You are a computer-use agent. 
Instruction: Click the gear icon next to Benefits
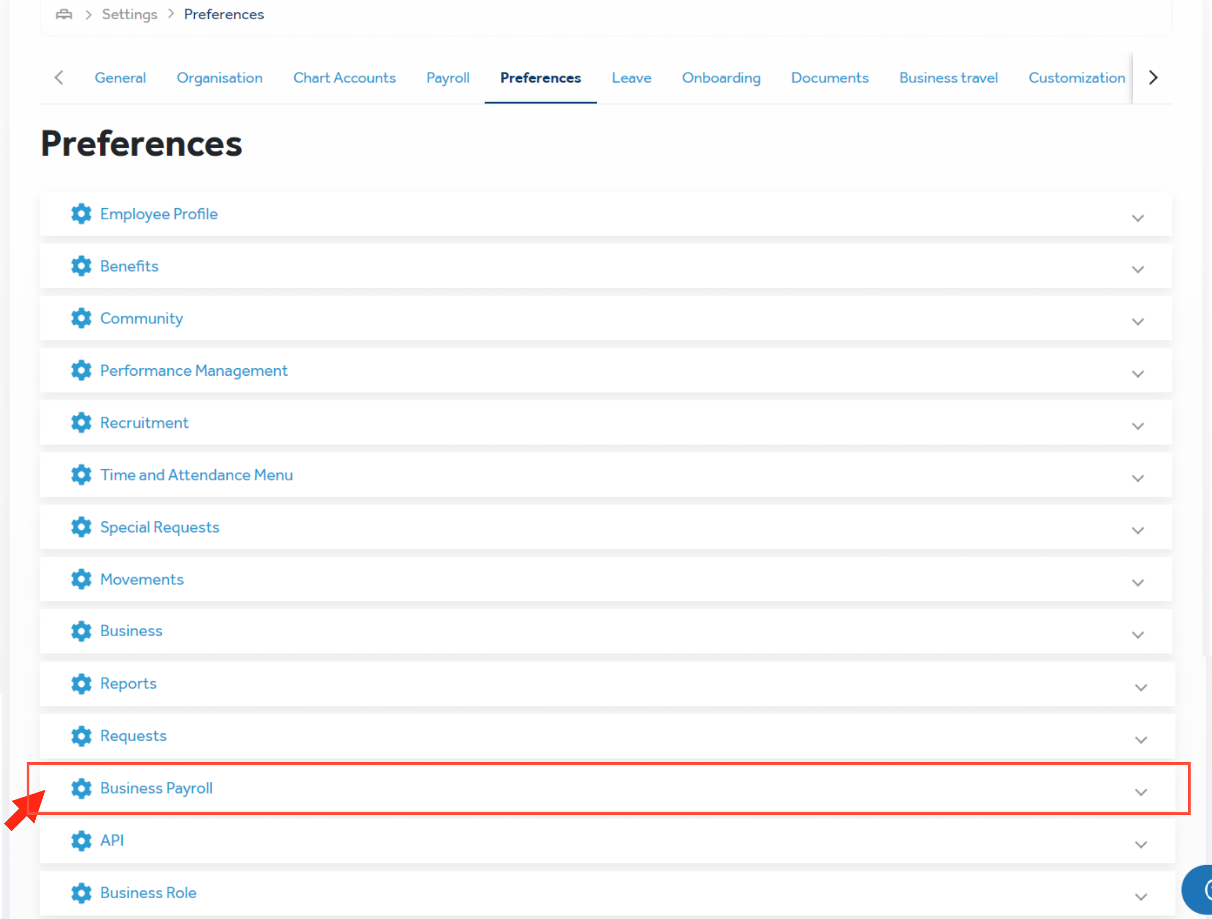coord(81,266)
